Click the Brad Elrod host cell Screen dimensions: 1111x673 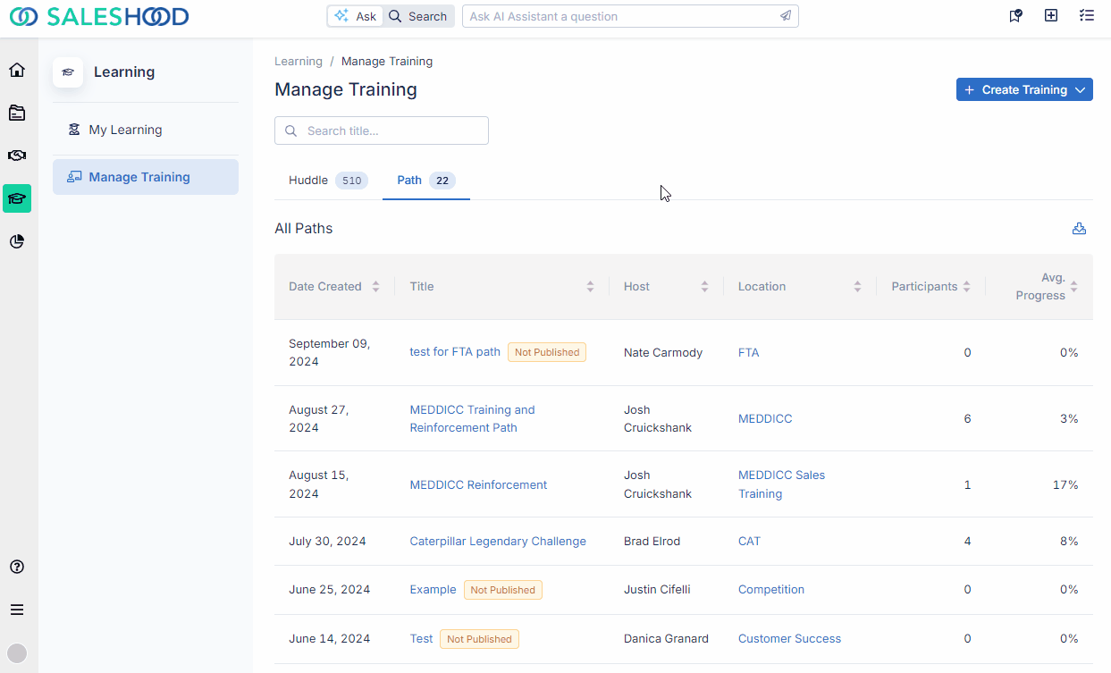tap(652, 542)
